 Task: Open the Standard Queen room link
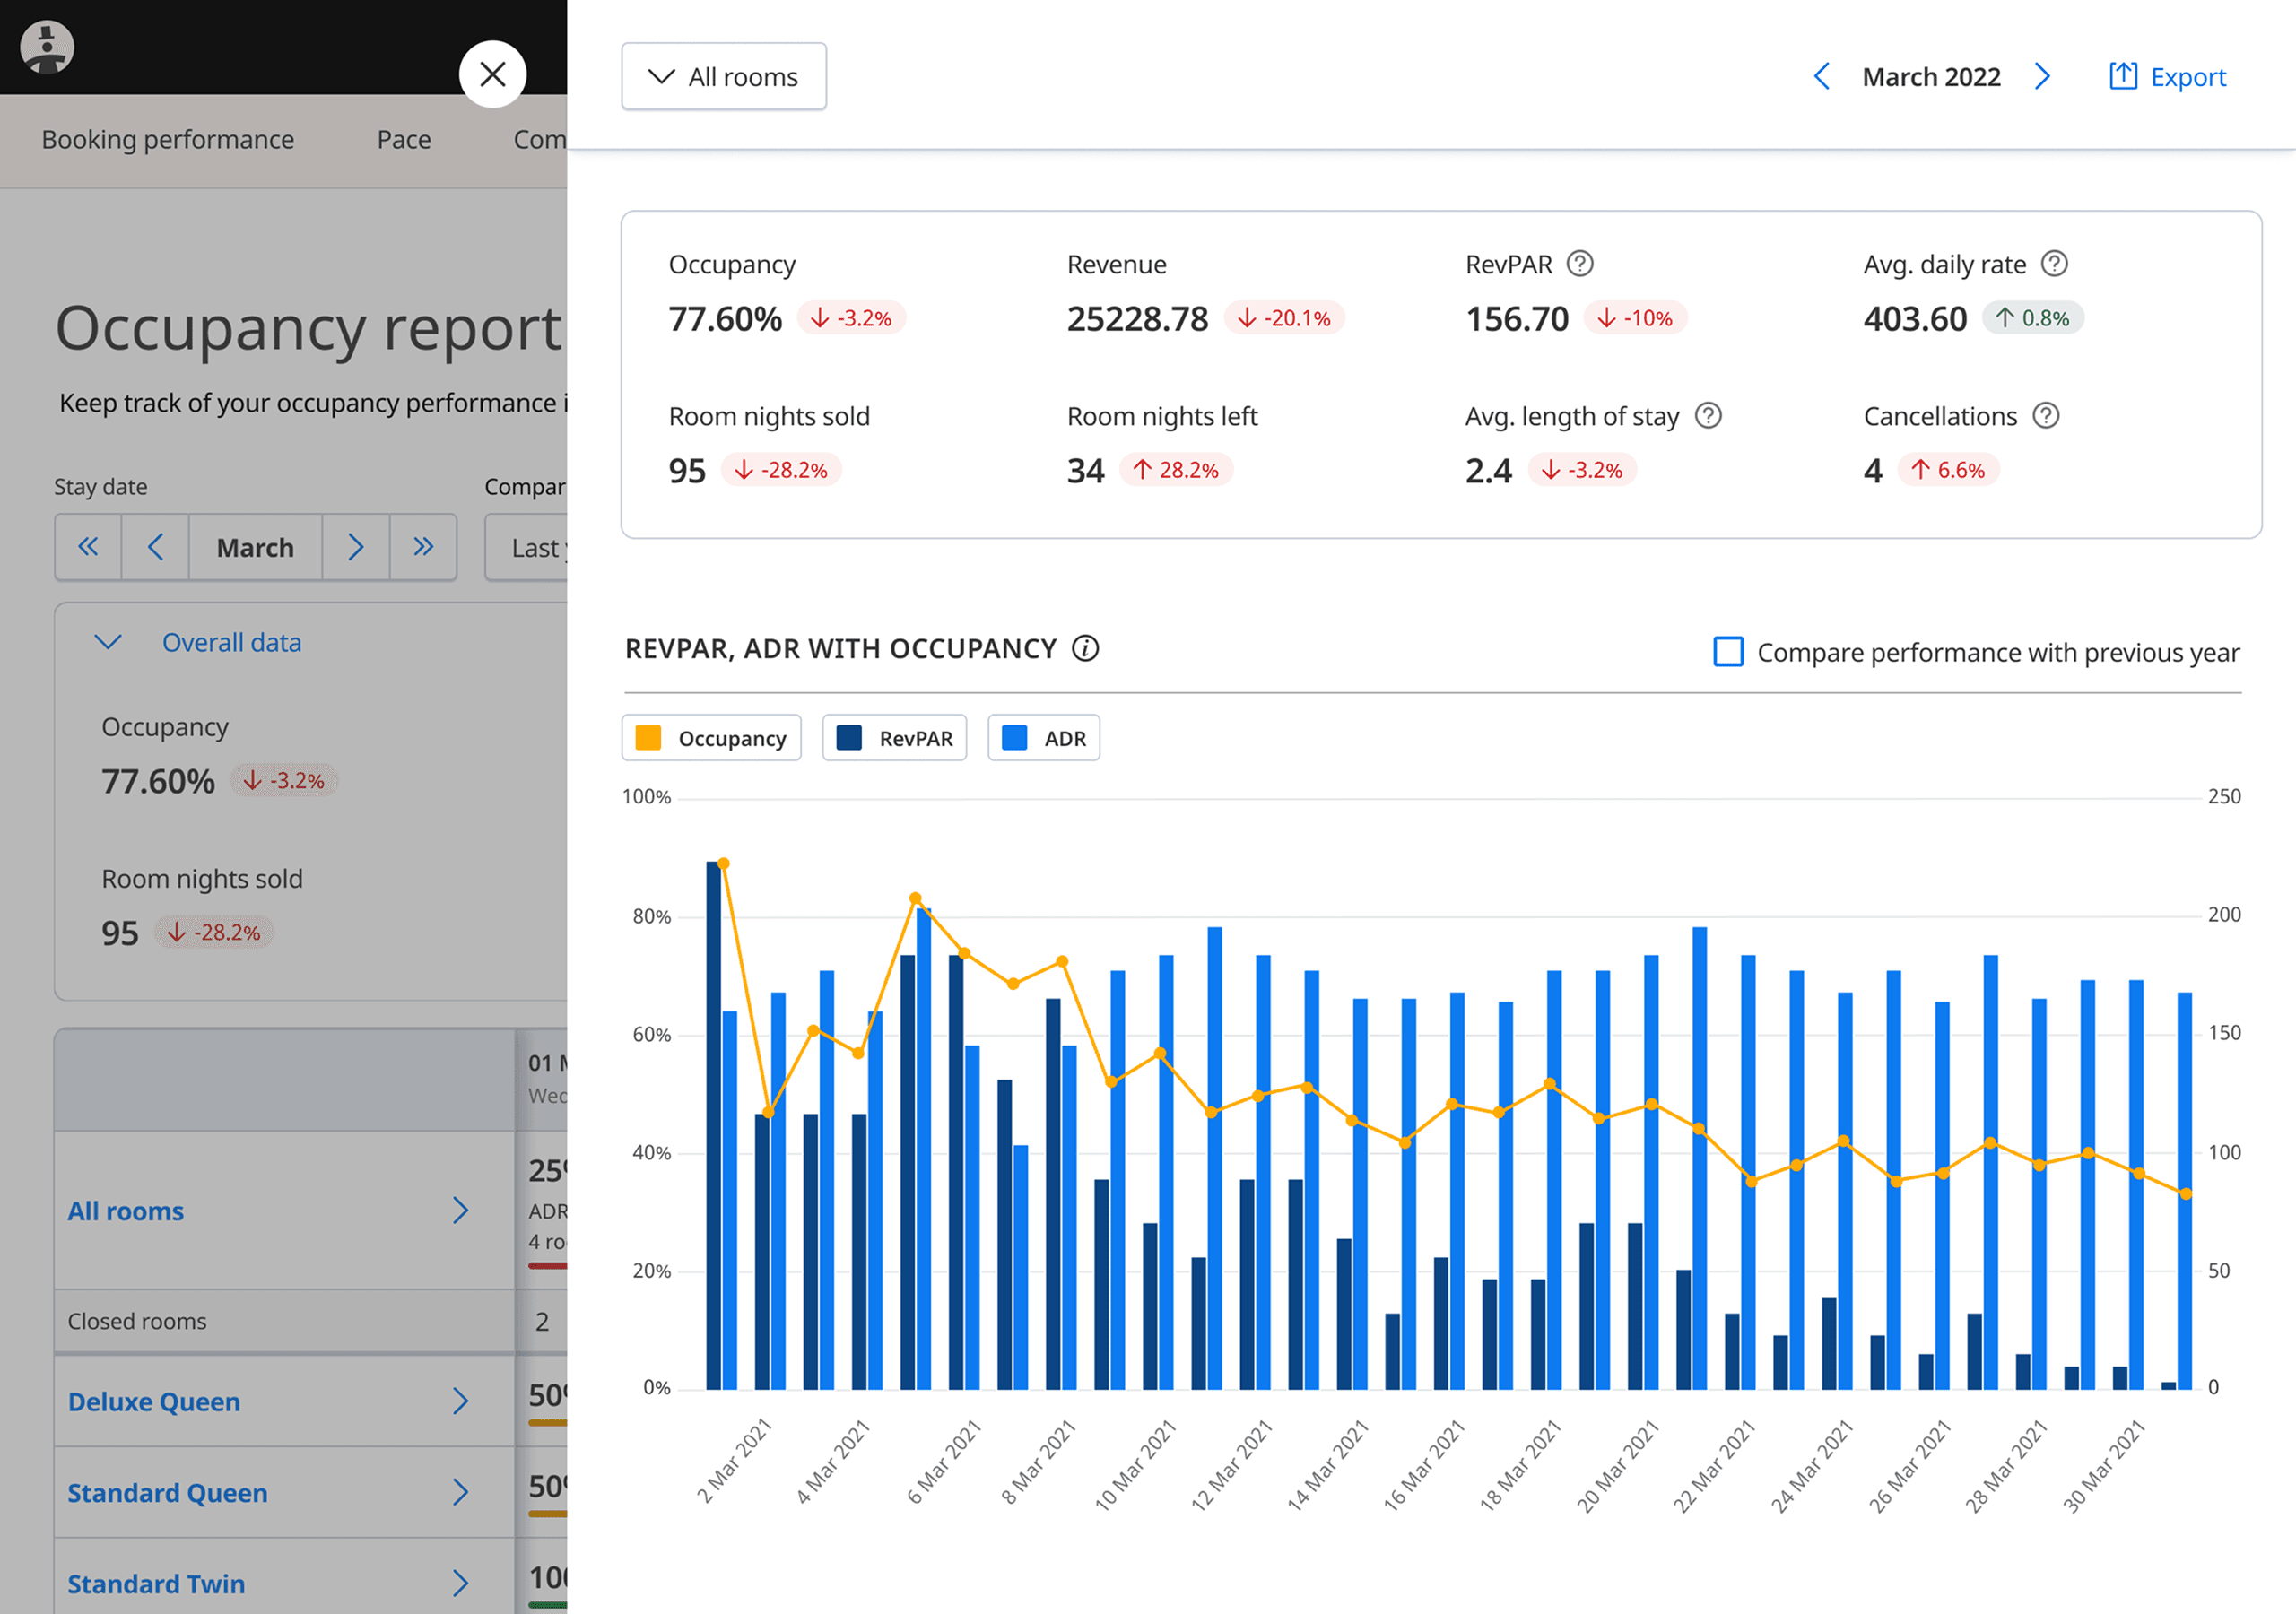(167, 1492)
